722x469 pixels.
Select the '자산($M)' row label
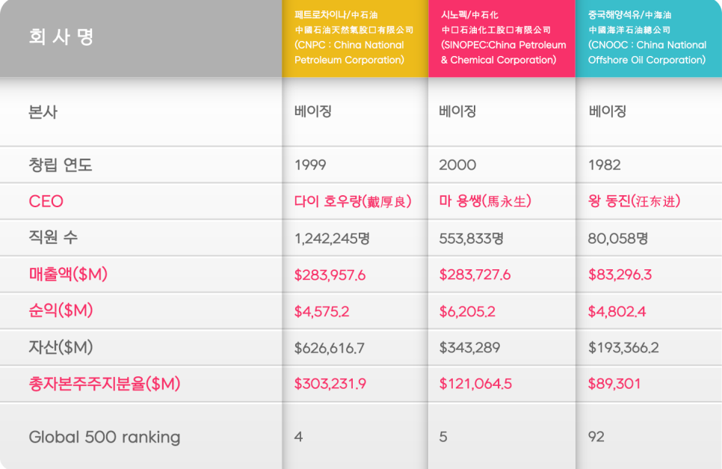coord(61,347)
